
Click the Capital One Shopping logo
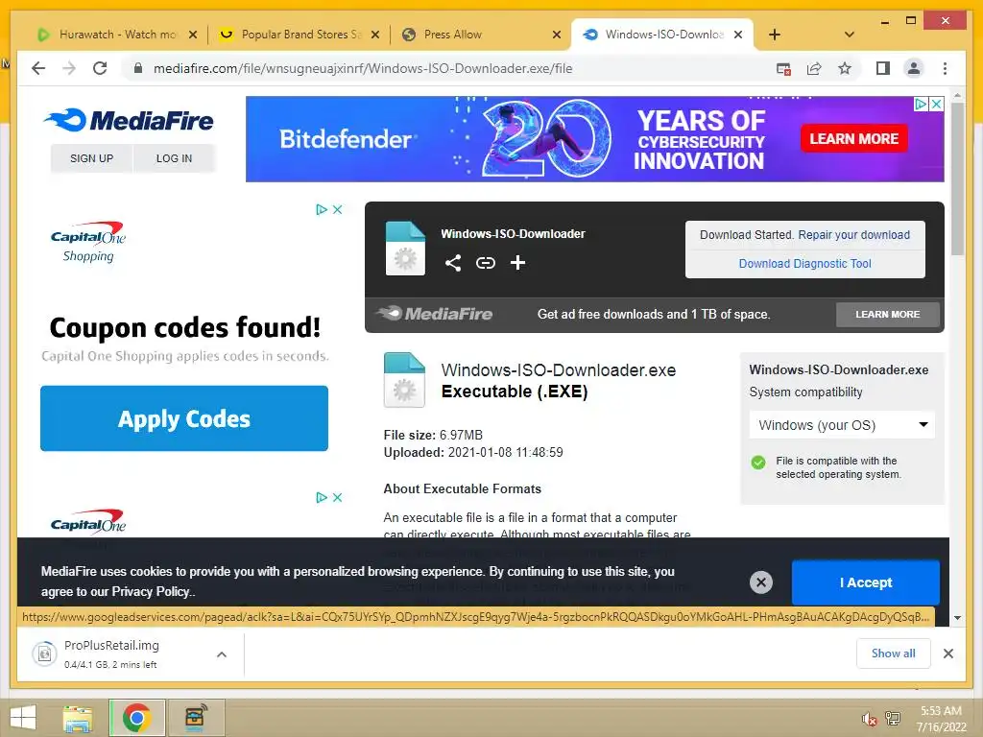(88, 242)
